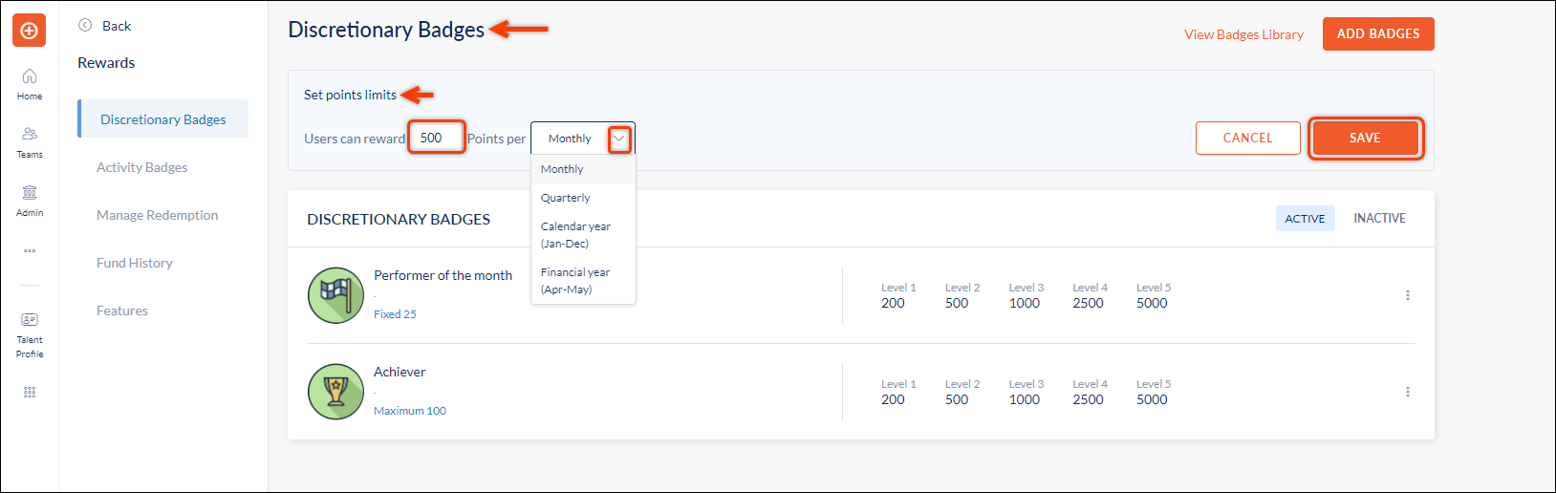Screen dimensions: 1556x493
Task: Open options menu for Performer of the month
Action: pos(1407,295)
